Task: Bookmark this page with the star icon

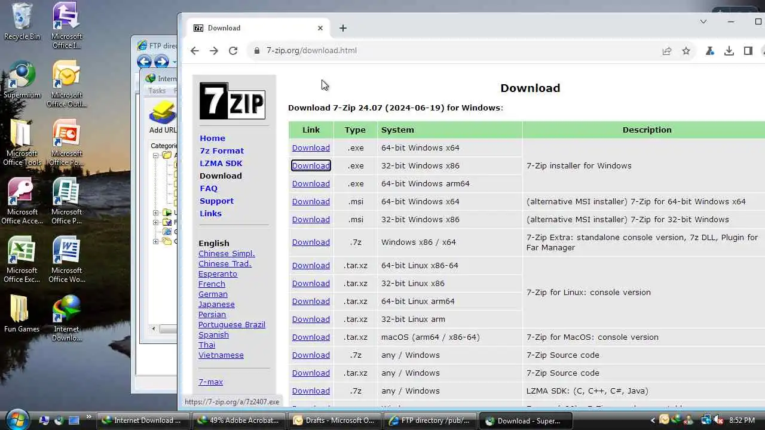Action: (686, 51)
